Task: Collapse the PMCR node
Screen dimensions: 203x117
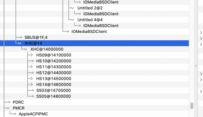Action: click(x=8, y=108)
